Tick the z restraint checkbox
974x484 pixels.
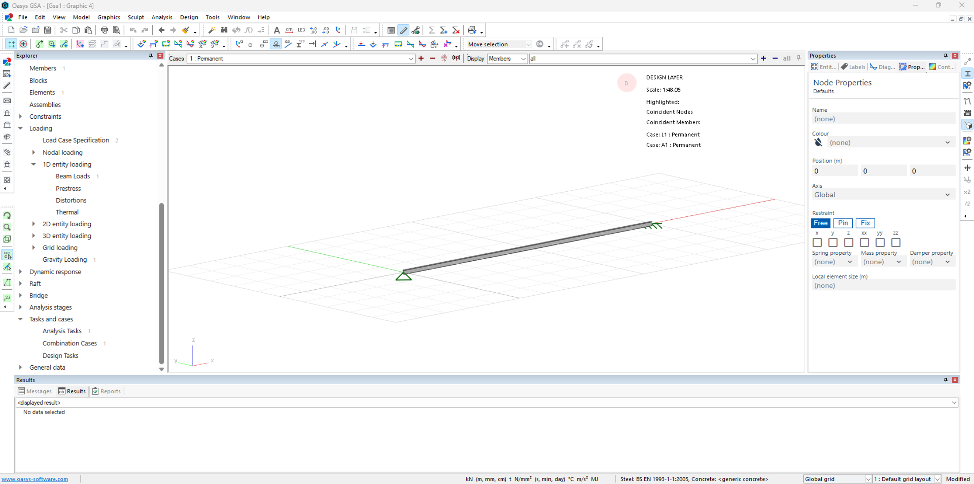(x=849, y=242)
